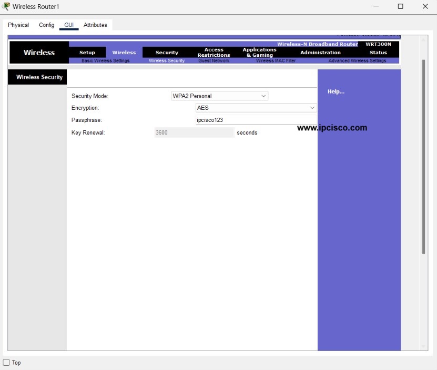
Task: Click into the Passphrase field
Action: pyautogui.click(x=256, y=120)
